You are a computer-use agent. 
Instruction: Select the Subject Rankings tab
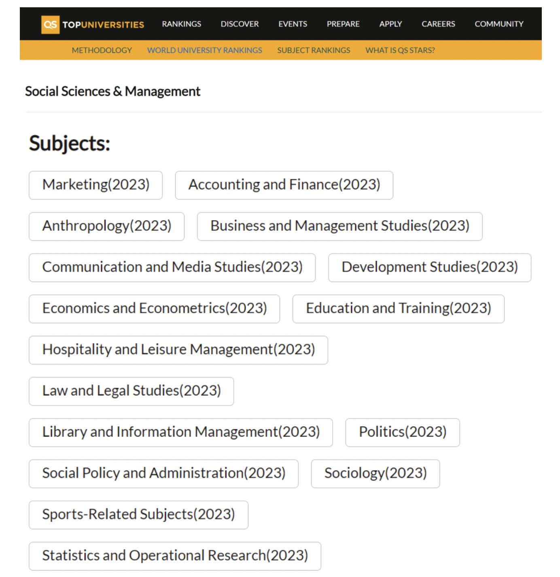(314, 50)
